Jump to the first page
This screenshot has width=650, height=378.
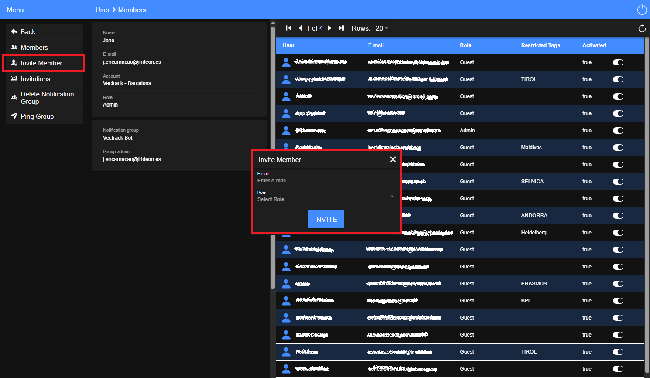(289, 28)
